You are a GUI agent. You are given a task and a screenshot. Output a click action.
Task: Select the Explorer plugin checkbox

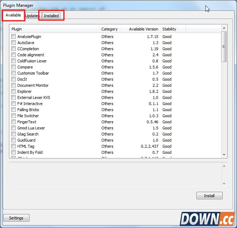click(14, 91)
